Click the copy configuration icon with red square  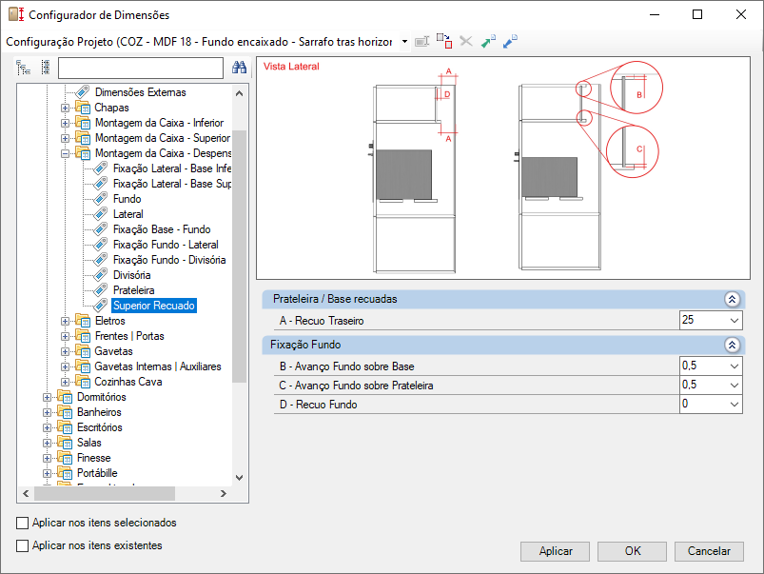444,42
